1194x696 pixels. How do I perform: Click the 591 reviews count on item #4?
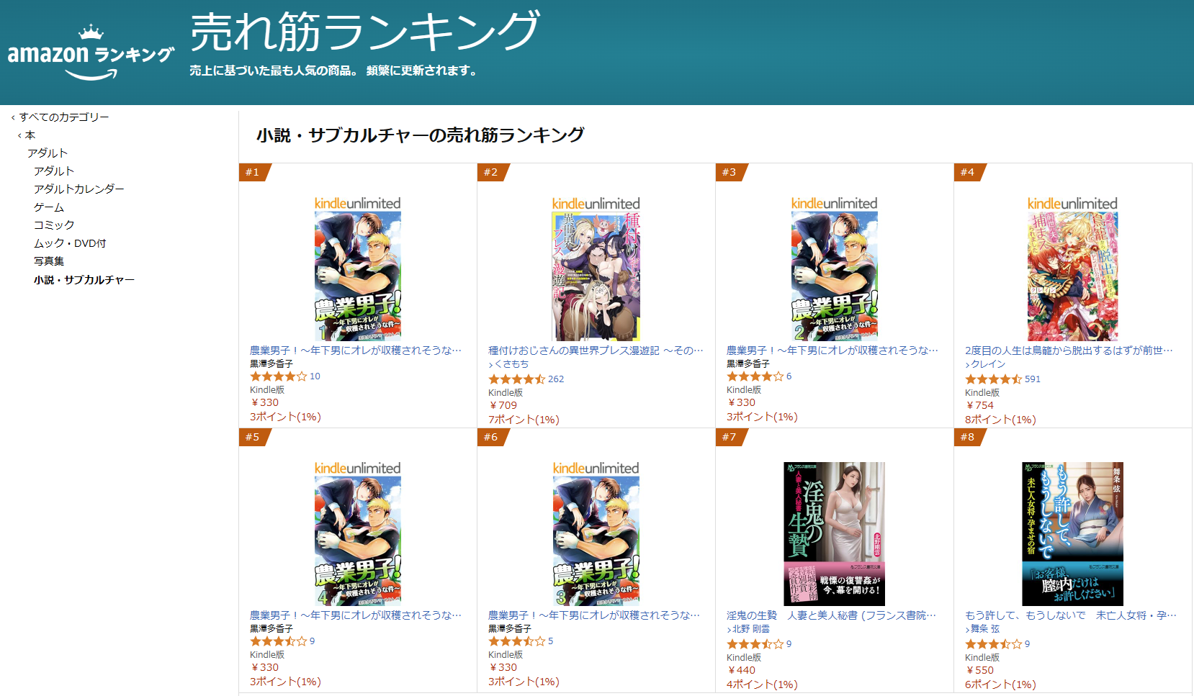[x=1033, y=379]
